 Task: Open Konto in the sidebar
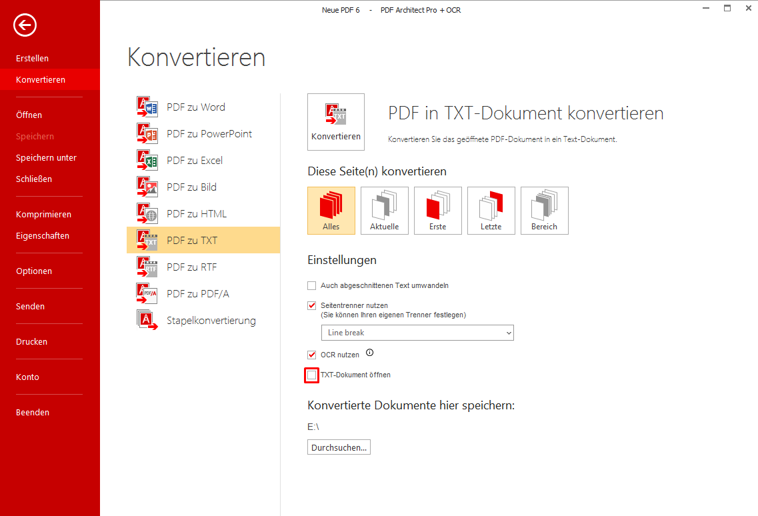[x=27, y=377]
